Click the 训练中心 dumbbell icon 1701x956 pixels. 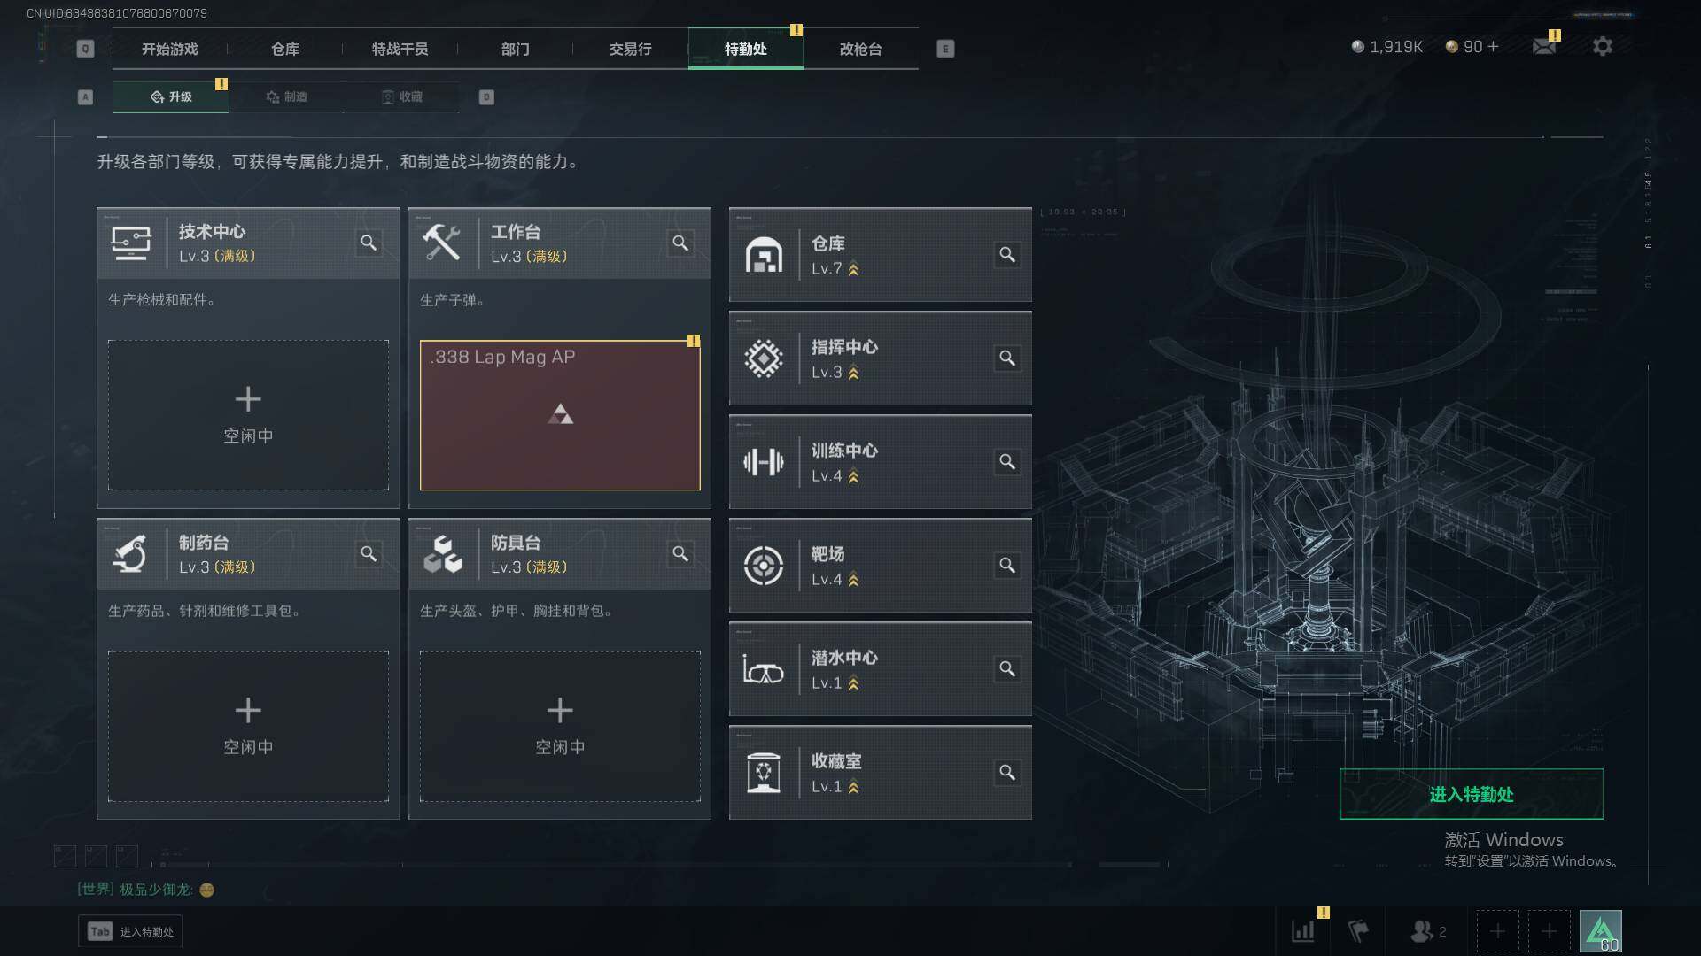coord(763,462)
